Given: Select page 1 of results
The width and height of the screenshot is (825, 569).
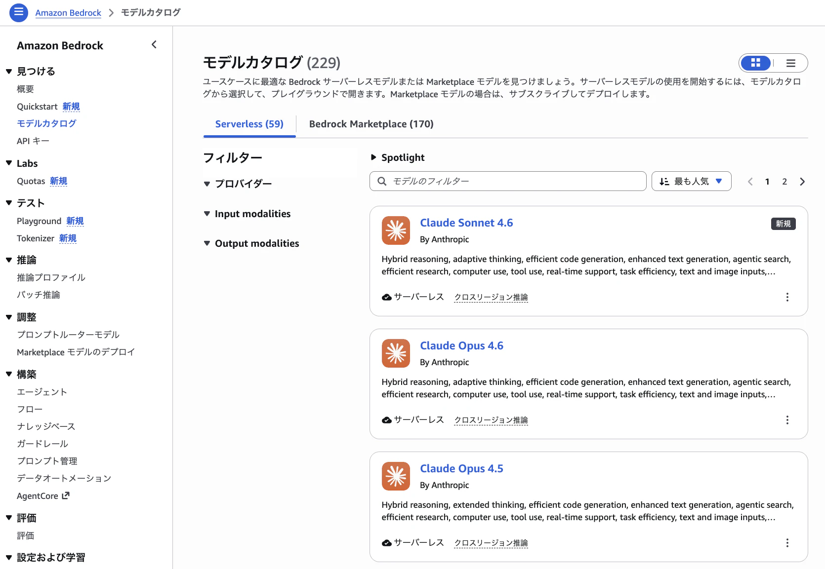Looking at the screenshot, I should click(767, 182).
